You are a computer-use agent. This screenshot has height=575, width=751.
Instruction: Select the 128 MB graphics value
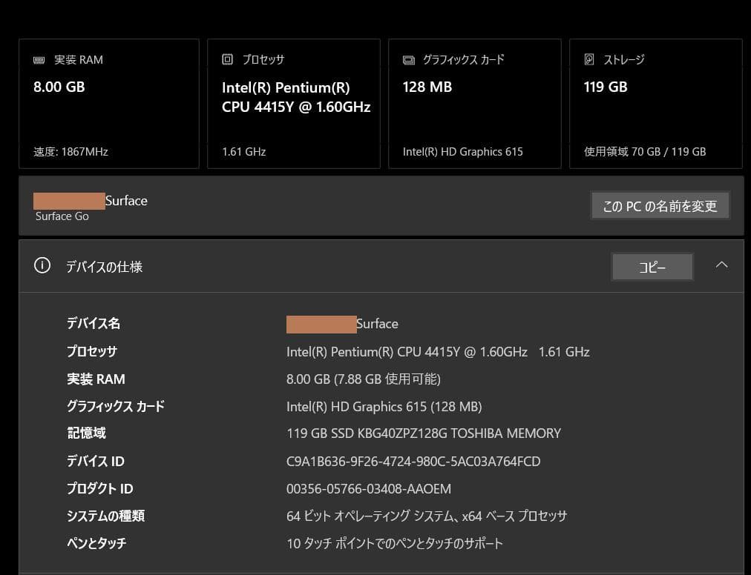pos(427,87)
